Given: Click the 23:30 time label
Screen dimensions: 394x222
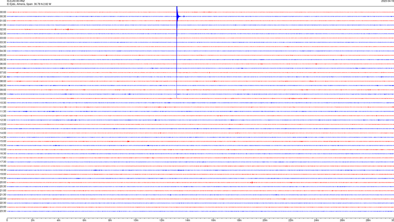Looking at the screenshot, I should click(x=3, y=211).
